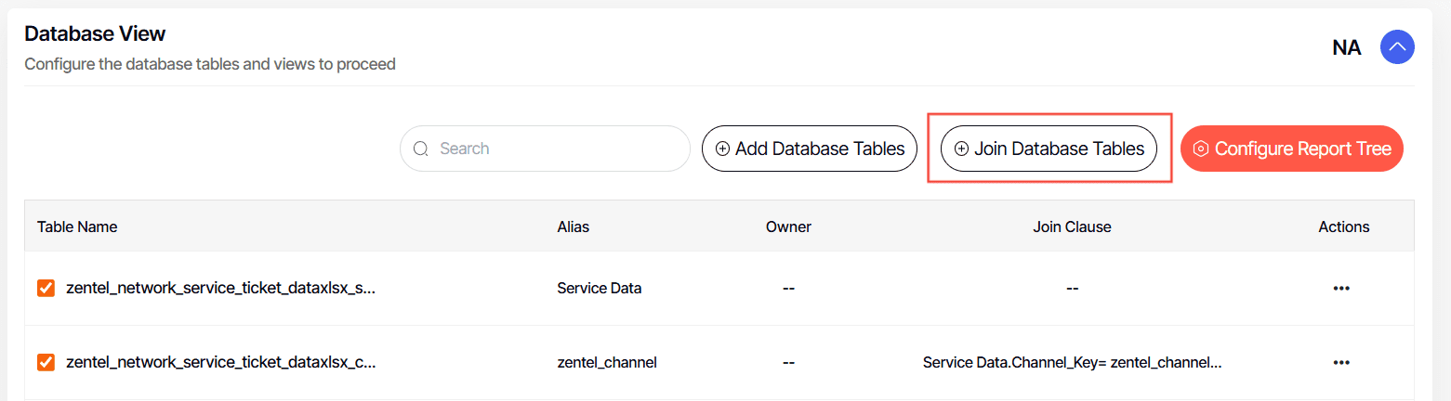Click Add Database Tables button label
This screenshot has width=1451, height=401.
click(820, 149)
